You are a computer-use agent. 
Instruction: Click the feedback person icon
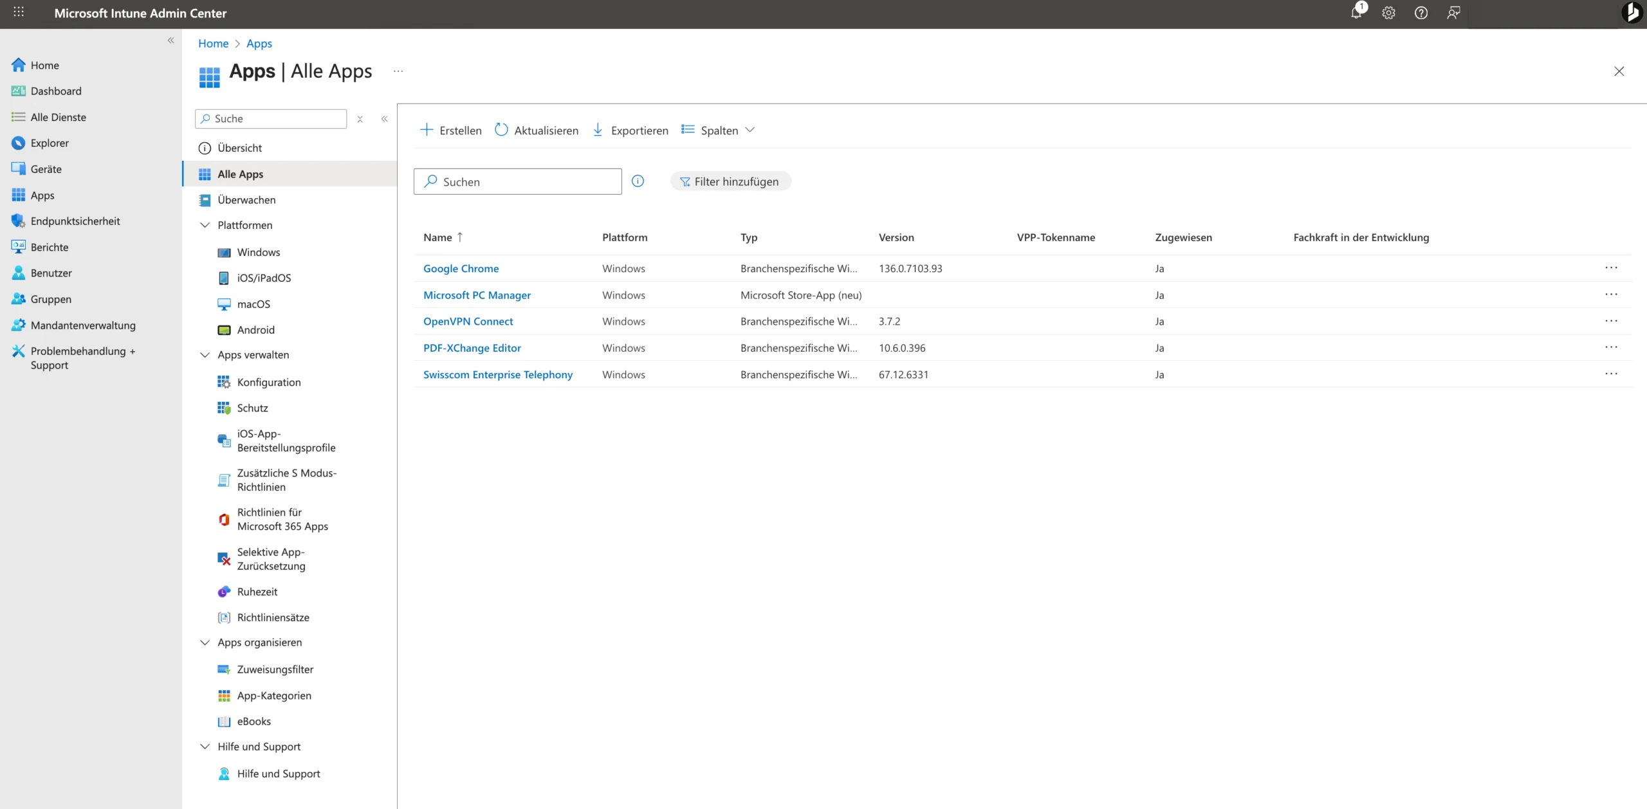click(1453, 13)
